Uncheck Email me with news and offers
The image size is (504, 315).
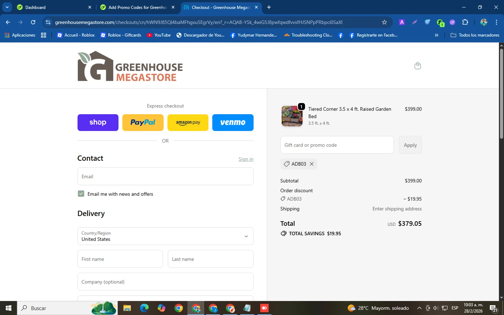81,194
